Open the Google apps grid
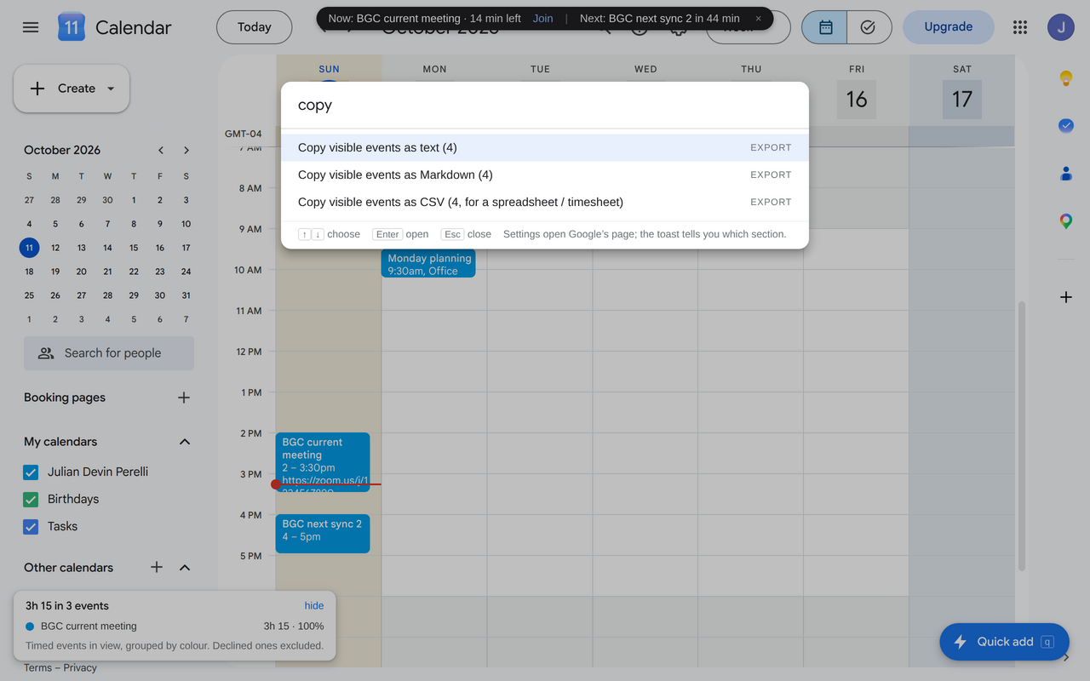The image size is (1090, 681). pyautogui.click(x=1020, y=27)
